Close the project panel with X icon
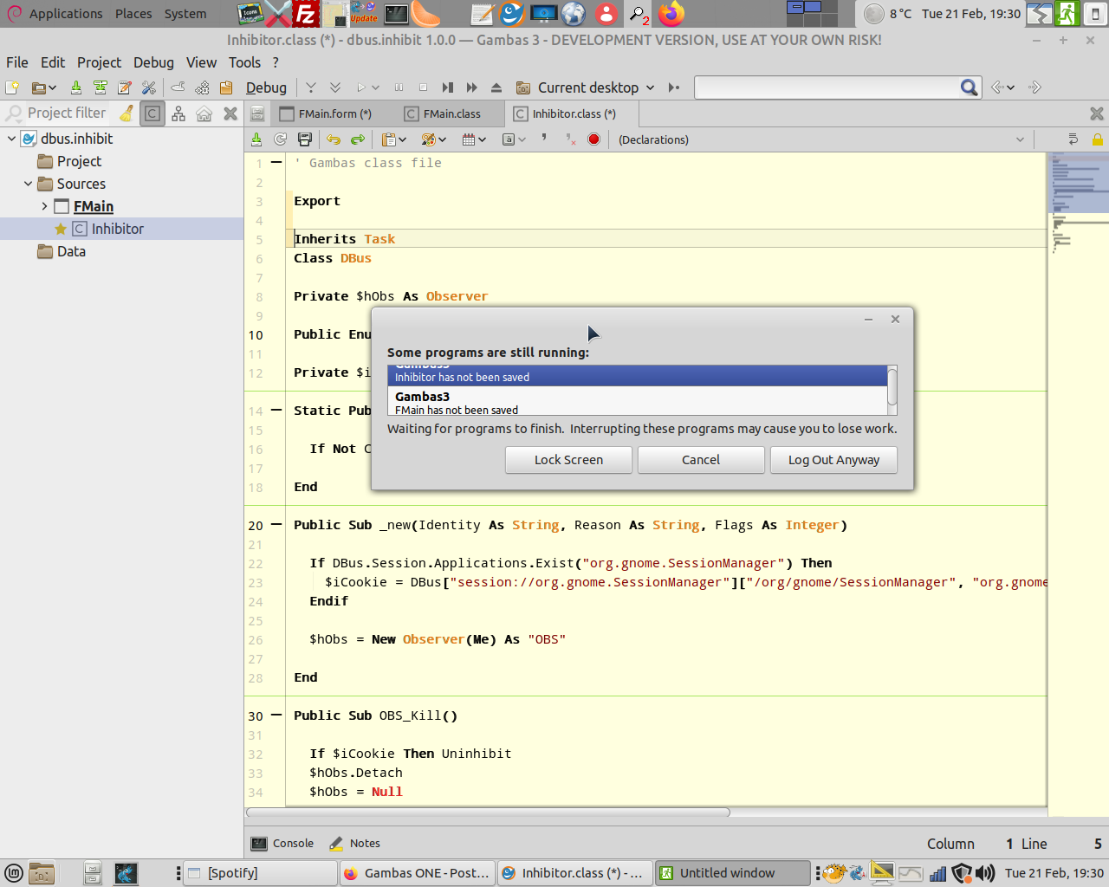 tap(230, 113)
